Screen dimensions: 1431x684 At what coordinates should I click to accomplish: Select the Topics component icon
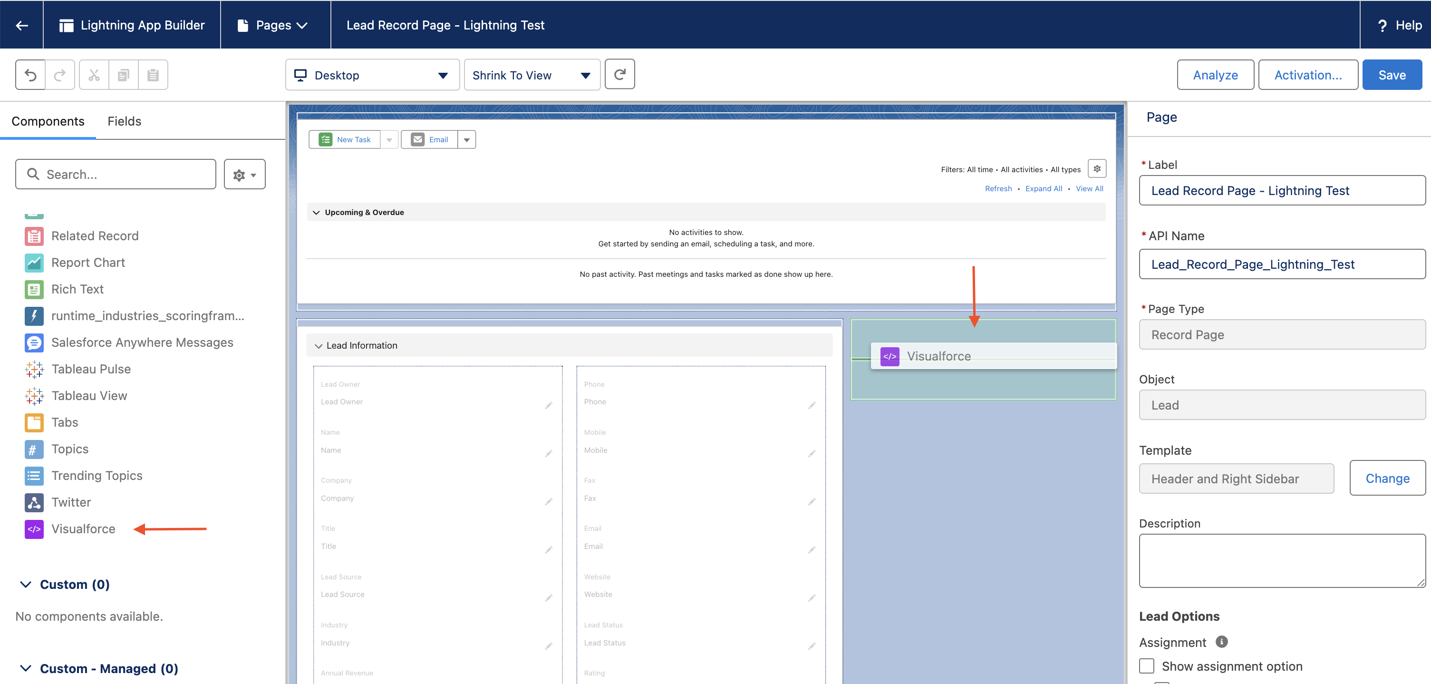(34, 449)
